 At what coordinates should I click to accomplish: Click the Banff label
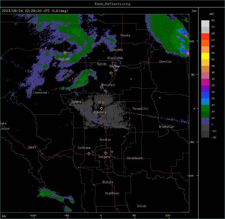click(32, 147)
